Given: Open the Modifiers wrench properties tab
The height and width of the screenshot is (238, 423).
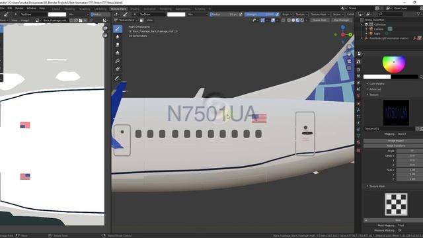Looking at the screenshot, I should 358,110.
